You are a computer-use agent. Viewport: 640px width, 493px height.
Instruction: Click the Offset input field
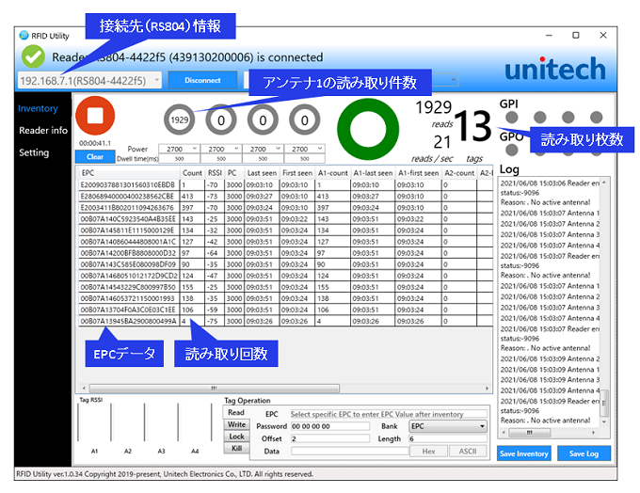[x=329, y=438]
